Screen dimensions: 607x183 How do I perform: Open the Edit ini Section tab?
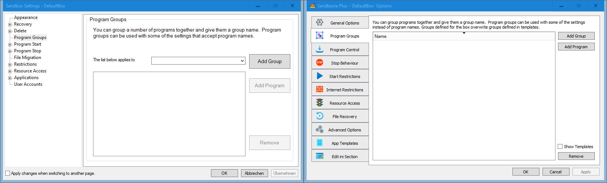coord(340,157)
